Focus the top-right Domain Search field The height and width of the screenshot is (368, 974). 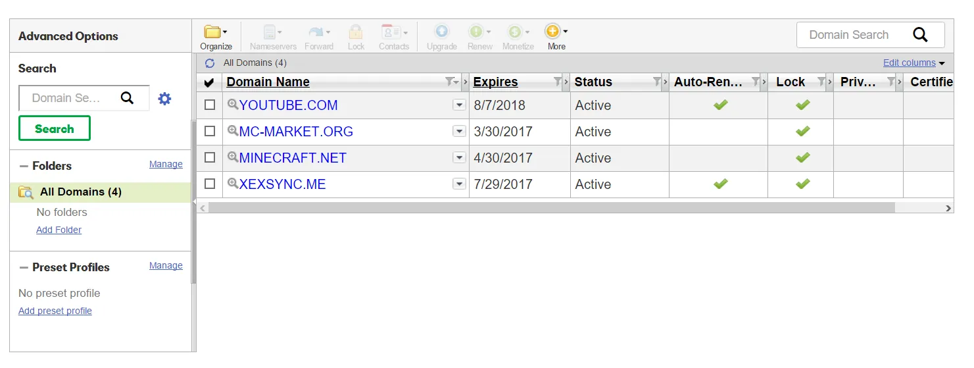pos(870,35)
